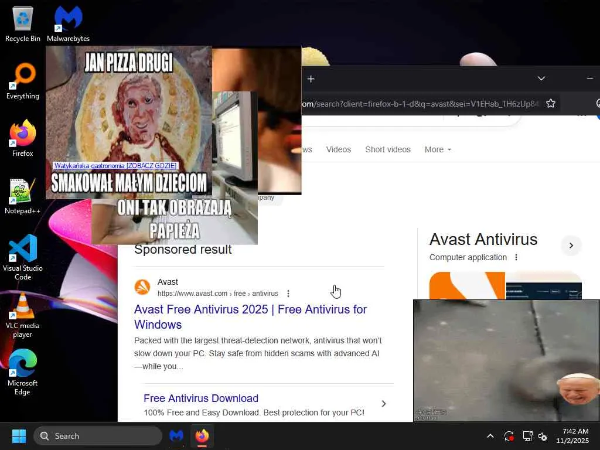The image size is (600, 450).
Task: Launch Malwarebytes from the desktop
Action: [x=68, y=23]
